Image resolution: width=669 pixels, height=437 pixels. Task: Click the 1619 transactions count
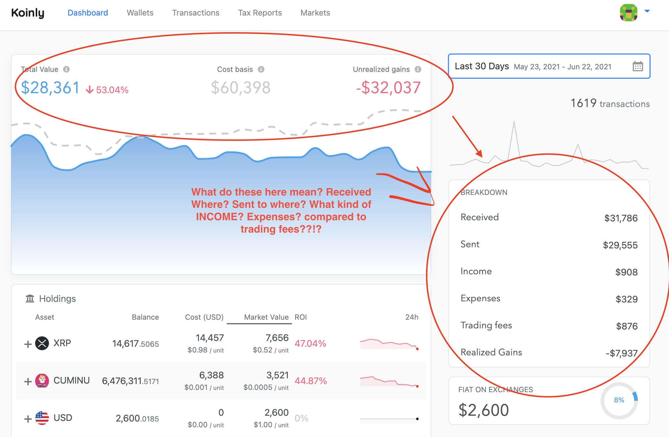[610, 103]
